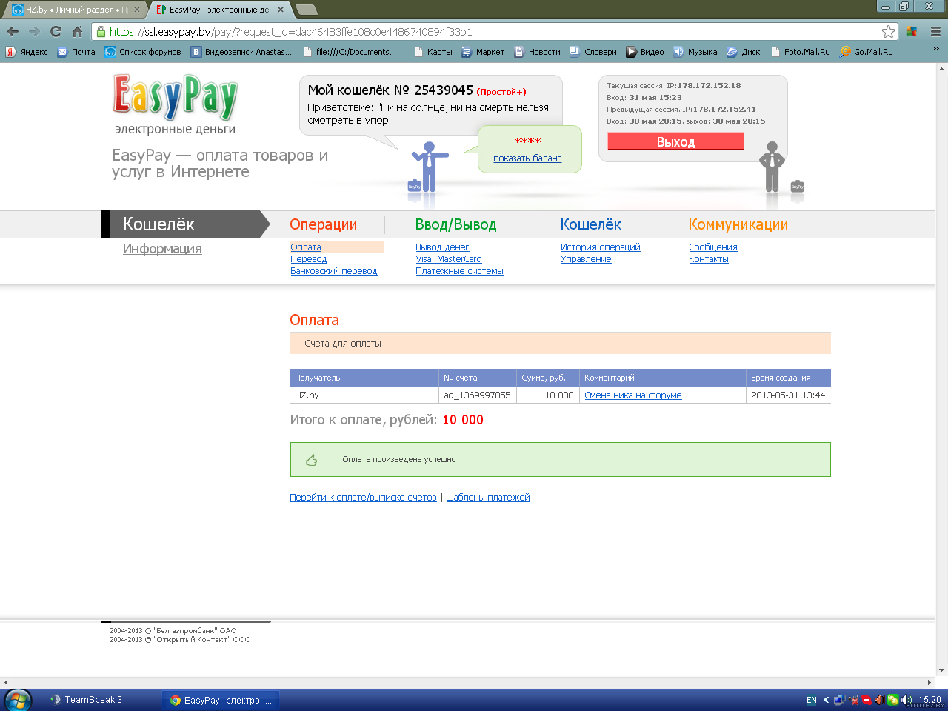
Task: Open the Яндекс bookmark
Action: [27, 52]
